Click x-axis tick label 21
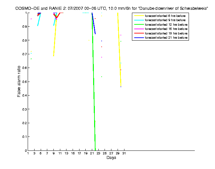The image size is (215, 169). [92, 153]
